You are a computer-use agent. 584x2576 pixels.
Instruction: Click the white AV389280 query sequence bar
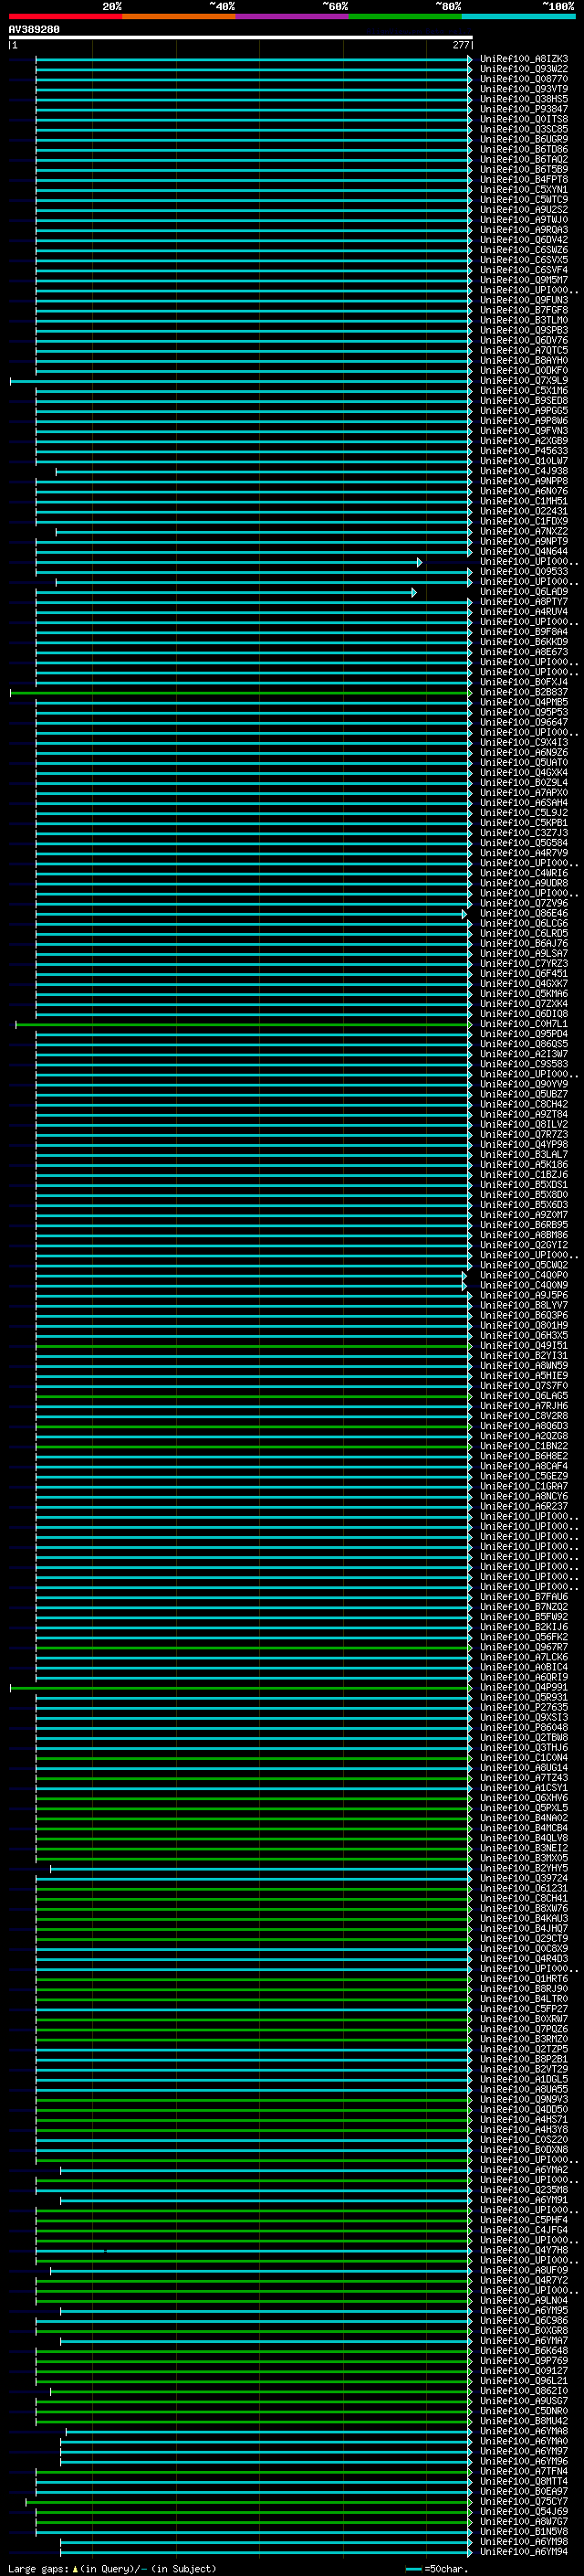click(240, 37)
